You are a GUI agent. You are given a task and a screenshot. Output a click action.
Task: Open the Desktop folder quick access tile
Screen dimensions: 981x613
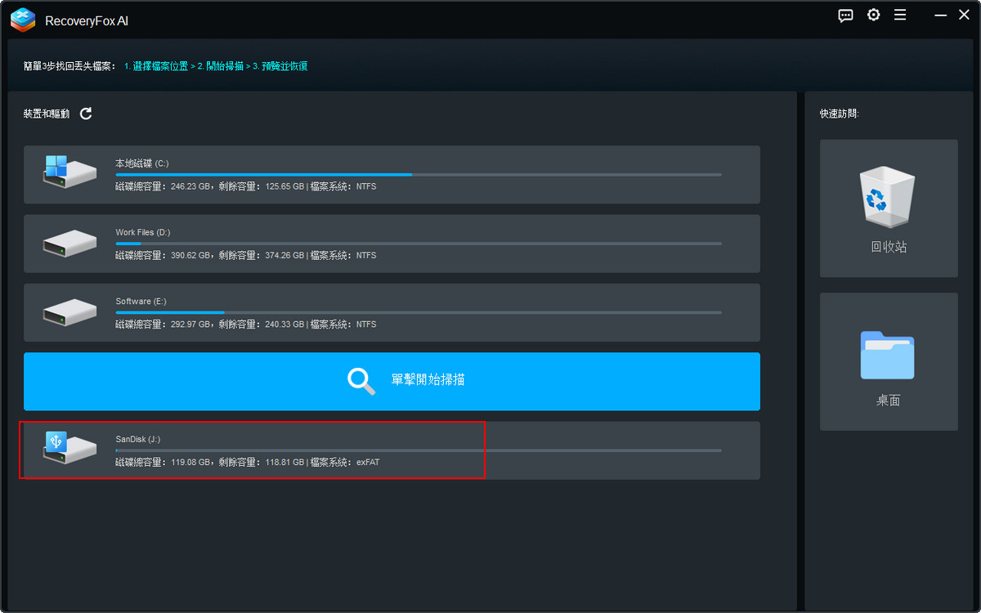(889, 361)
